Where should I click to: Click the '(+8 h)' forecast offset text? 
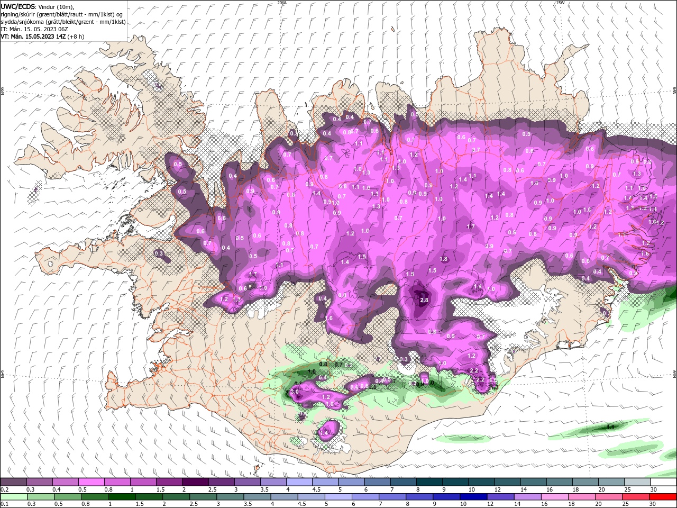(76, 37)
